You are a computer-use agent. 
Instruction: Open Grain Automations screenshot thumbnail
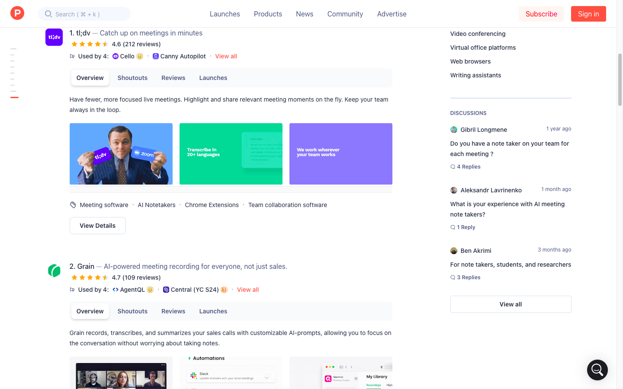(231, 373)
